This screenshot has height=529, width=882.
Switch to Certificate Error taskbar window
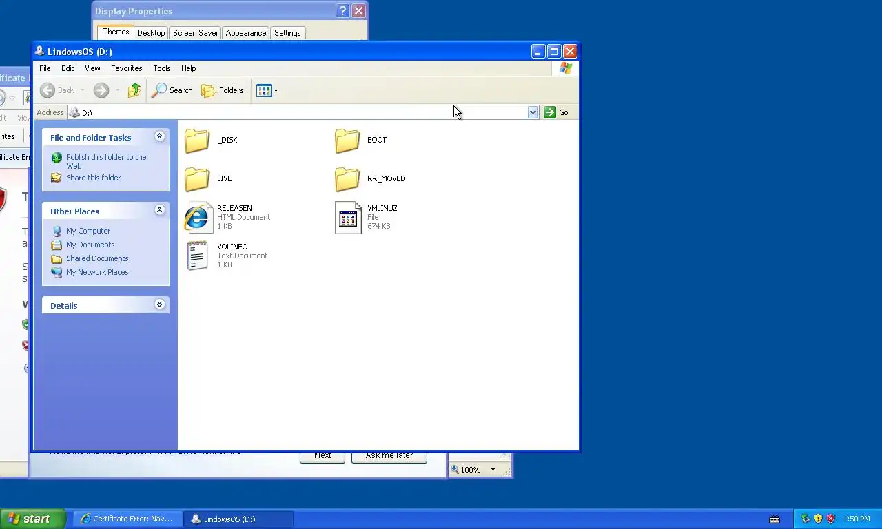click(128, 519)
